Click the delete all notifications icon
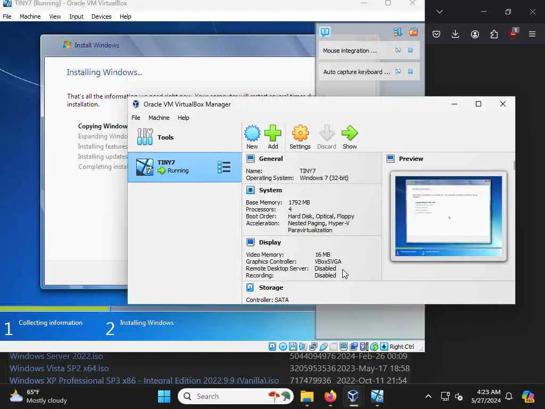 pos(413,32)
